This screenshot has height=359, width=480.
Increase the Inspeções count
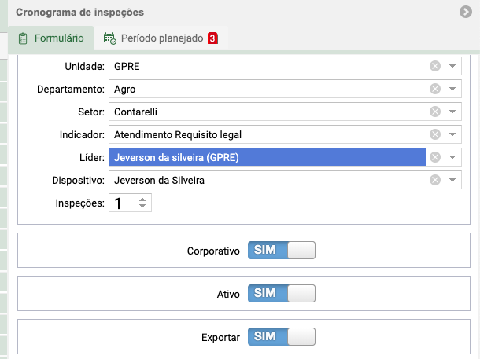pos(142,200)
